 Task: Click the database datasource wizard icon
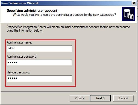(x=128, y=14)
